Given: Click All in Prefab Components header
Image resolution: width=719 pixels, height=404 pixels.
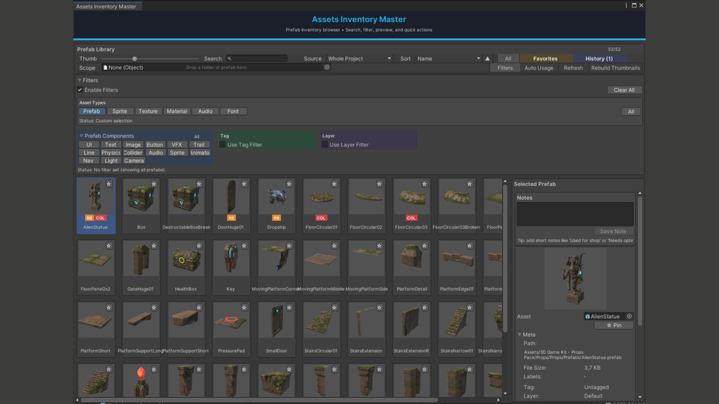Looking at the screenshot, I should [x=197, y=136].
